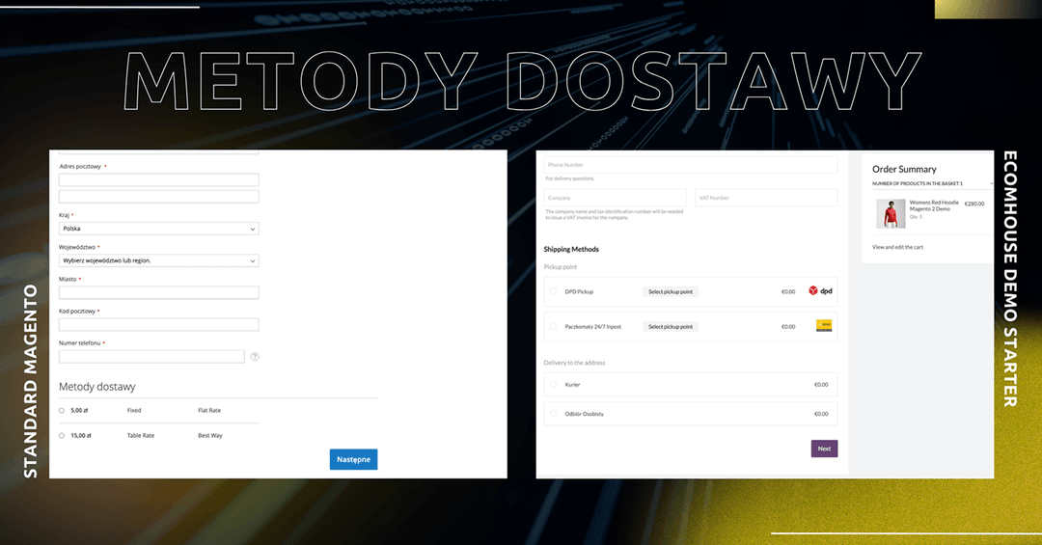Screen dimensions: 1042x545
Task: Click Select pickup point for DPD Pickup
Action: point(671,291)
